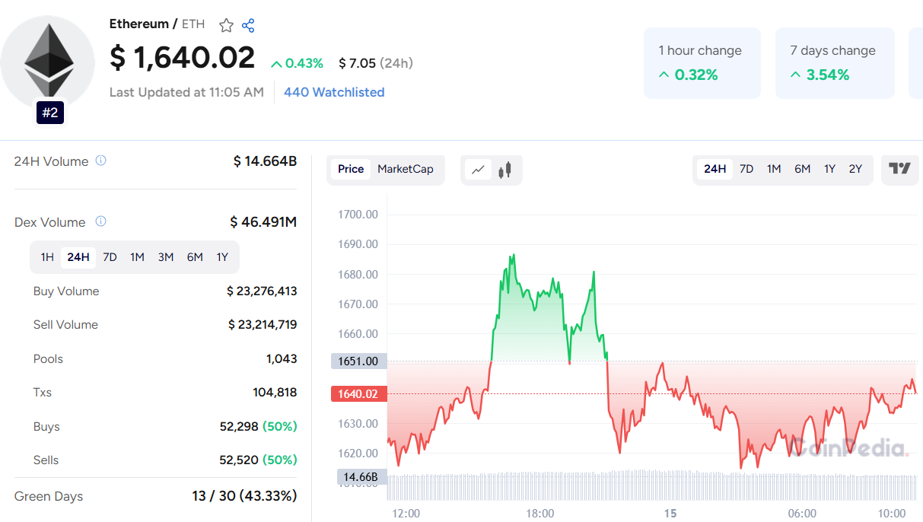
Task: Click the #2 rank badge
Action: [x=49, y=113]
